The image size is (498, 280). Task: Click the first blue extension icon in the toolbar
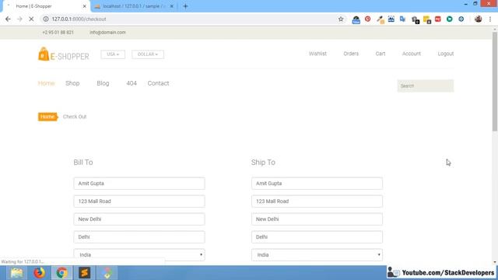pos(356,19)
